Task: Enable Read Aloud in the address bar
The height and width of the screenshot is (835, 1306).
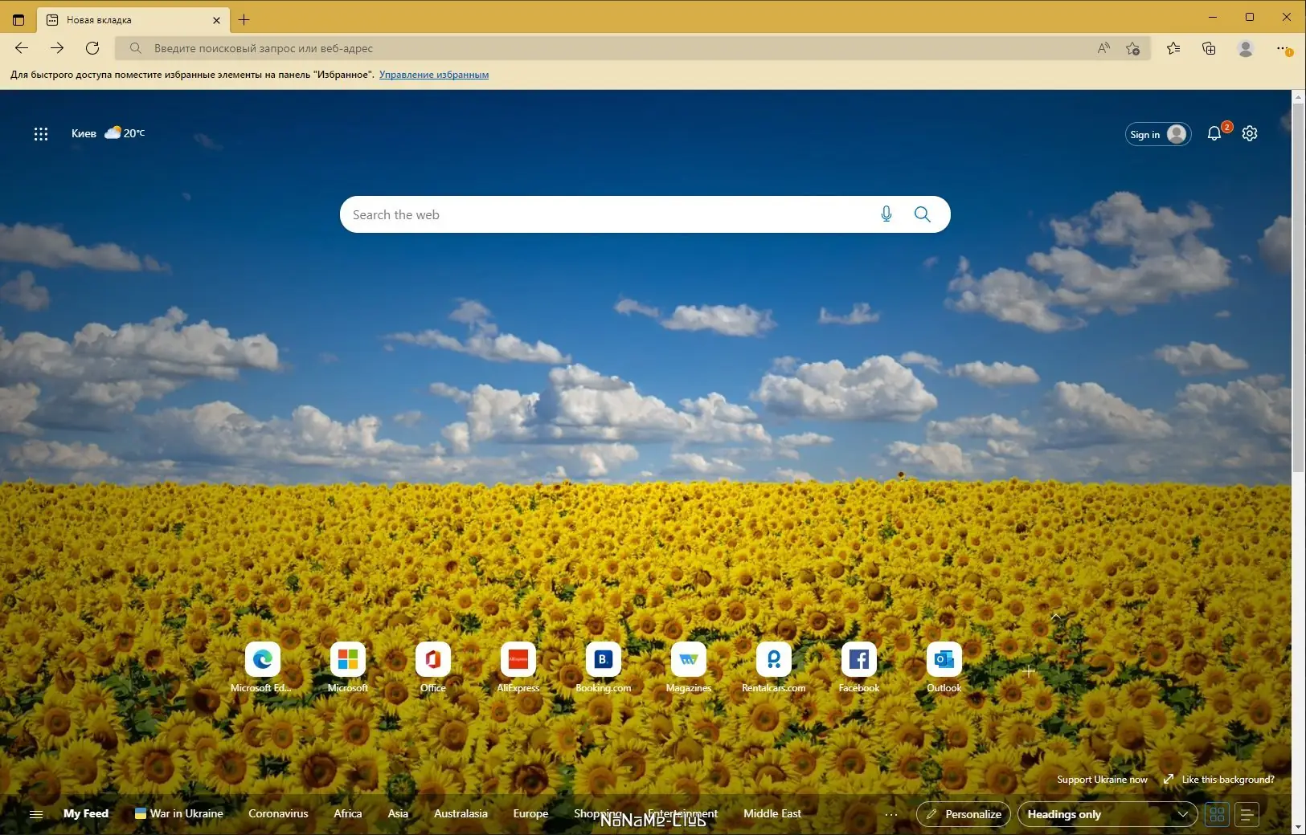Action: tap(1103, 48)
